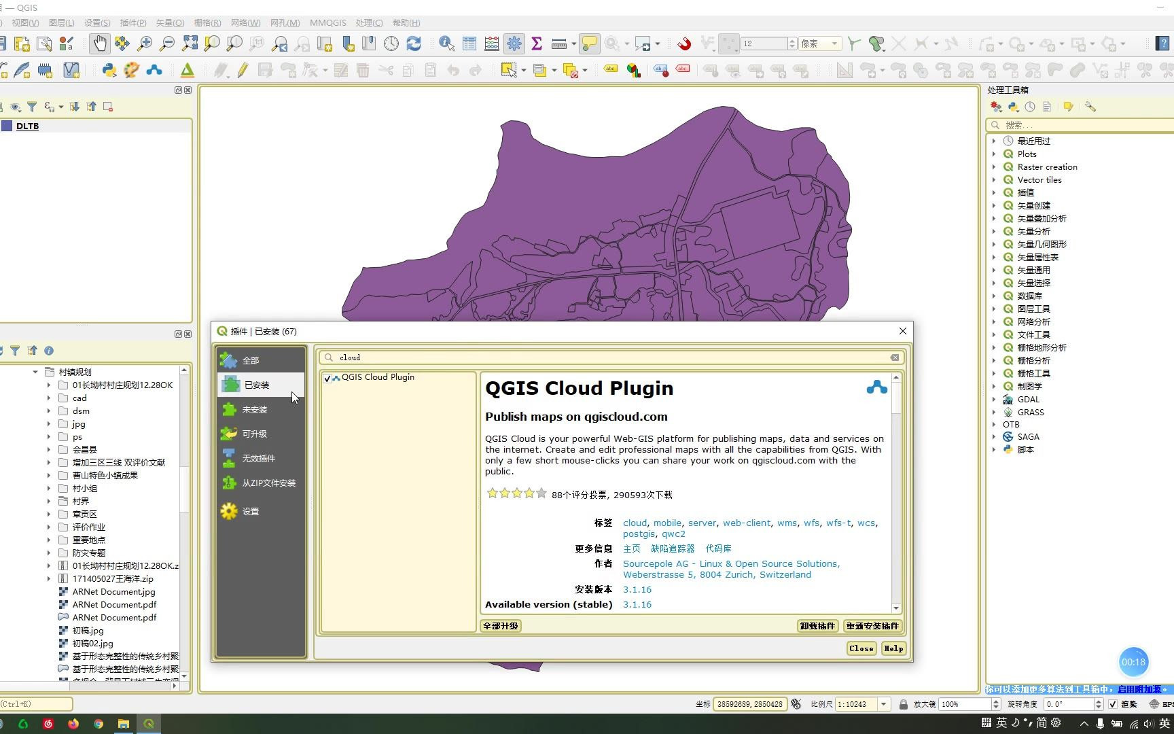This screenshot has height=734, width=1174.
Task: Toggle the Snapping magnet icon
Action: pyautogui.click(x=684, y=44)
